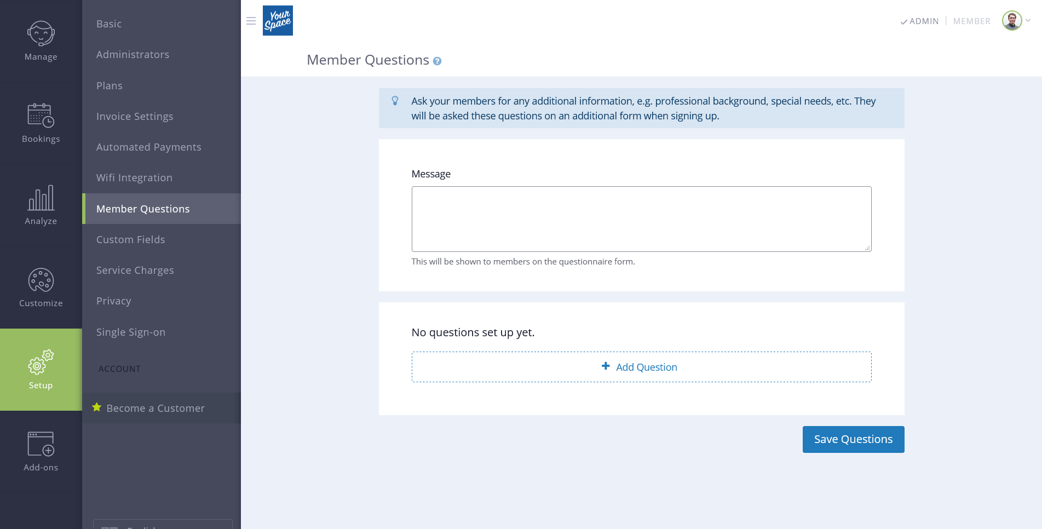Click the hamburger menu icon

click(251, 20)
